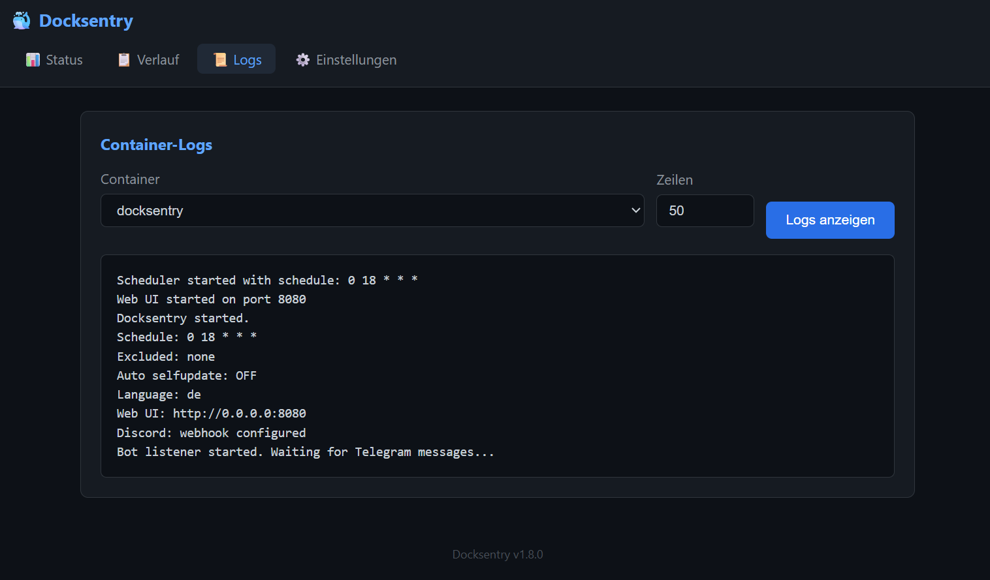Focus the Zeilen number field

pos(705,211)
